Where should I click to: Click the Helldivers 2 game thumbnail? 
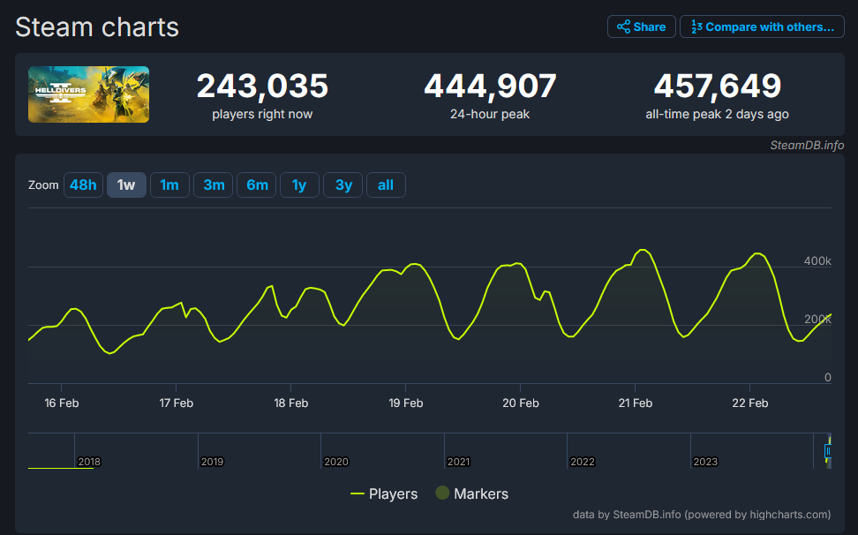pos(88,94)
